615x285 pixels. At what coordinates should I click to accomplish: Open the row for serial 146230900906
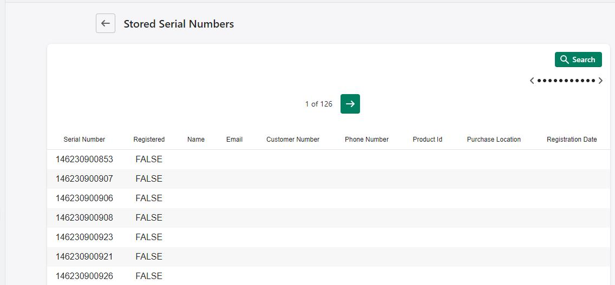(84, 198)
